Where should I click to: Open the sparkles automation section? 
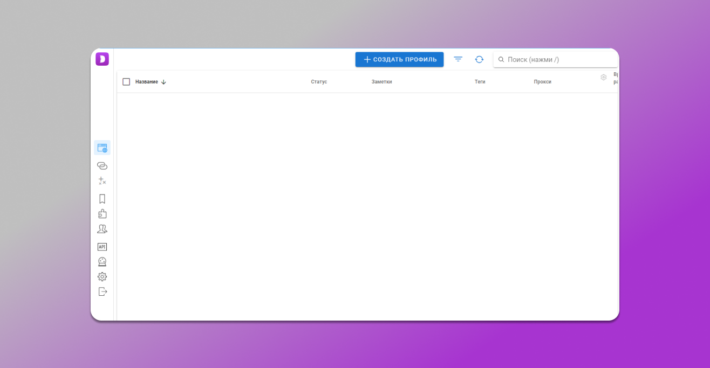click(x=102, y=181)
